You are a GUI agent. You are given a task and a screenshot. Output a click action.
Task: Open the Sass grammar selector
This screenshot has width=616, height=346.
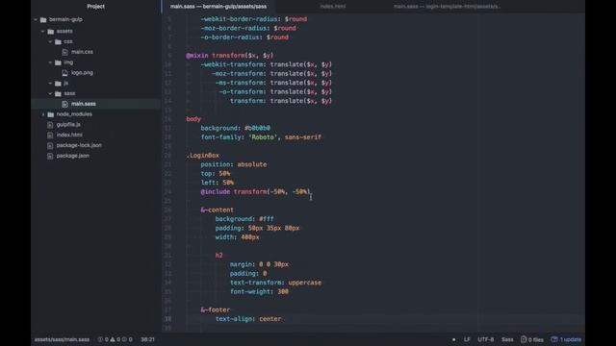pos(507,339)
